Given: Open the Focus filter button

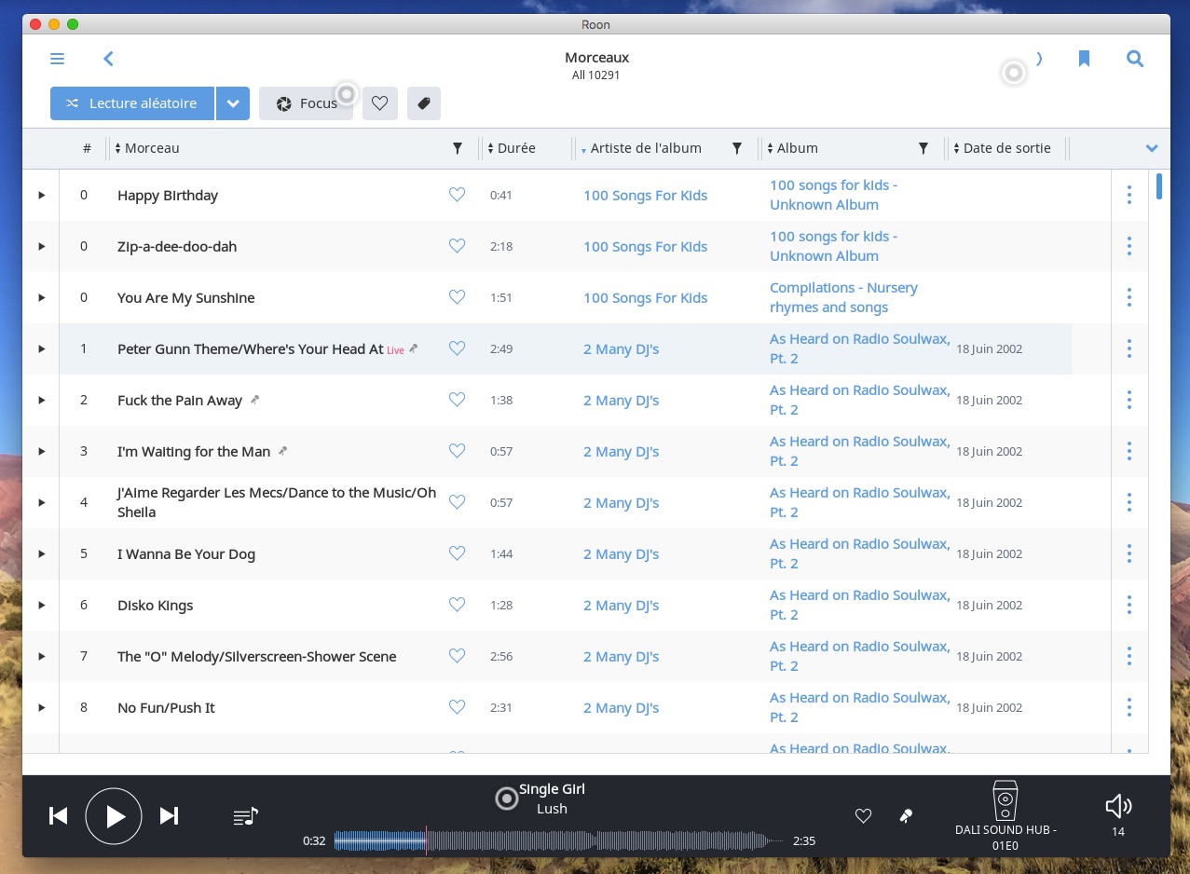Looking at the screenshot, I should pyautogui.click(x=306, y=103).
